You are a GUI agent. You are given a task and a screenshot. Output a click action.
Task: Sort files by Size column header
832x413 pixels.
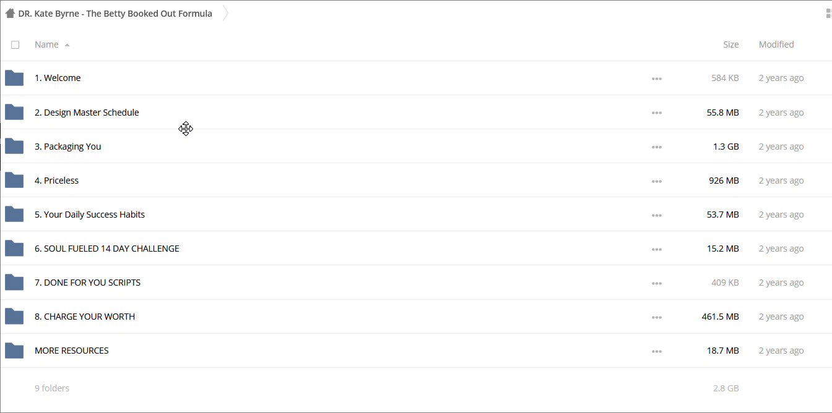pyautogui.click(x=730, y=45)
